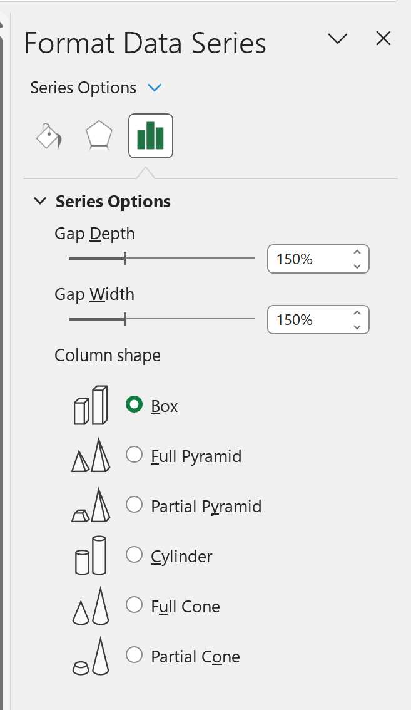The image size is (411, 710).
Task: Select the Fill & Line icon
Action: click(48, 135)
